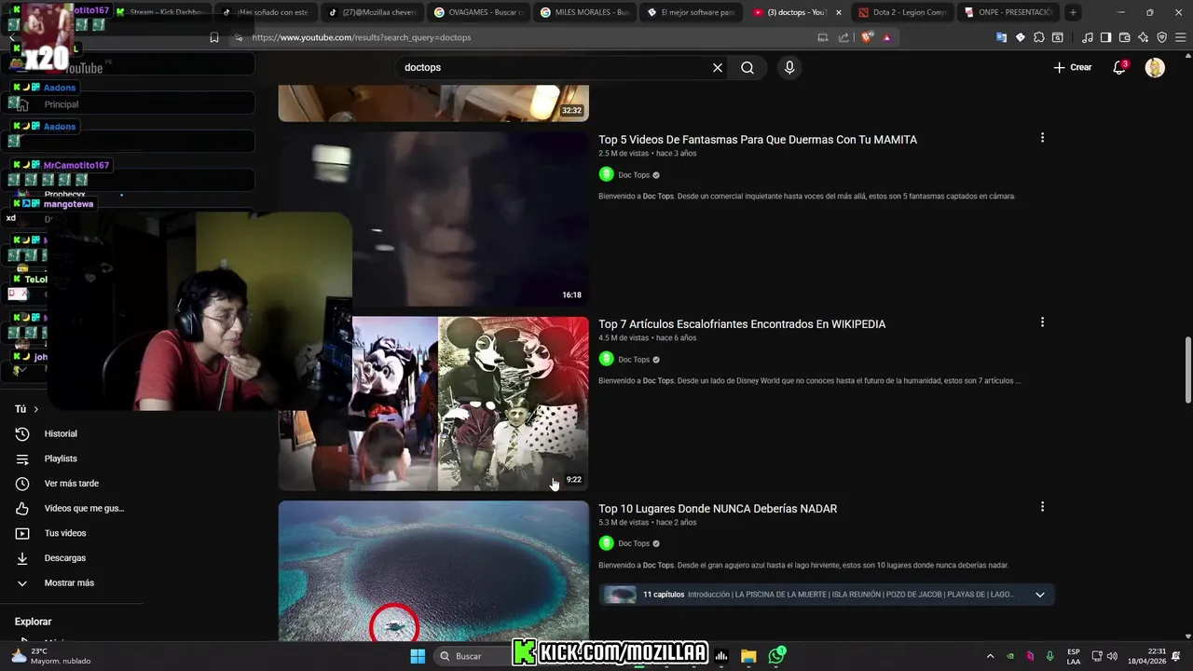The width and height of the screenshot is (1193, 671).
Task: Open File Explorer from the taskbar
Action: 748,656
